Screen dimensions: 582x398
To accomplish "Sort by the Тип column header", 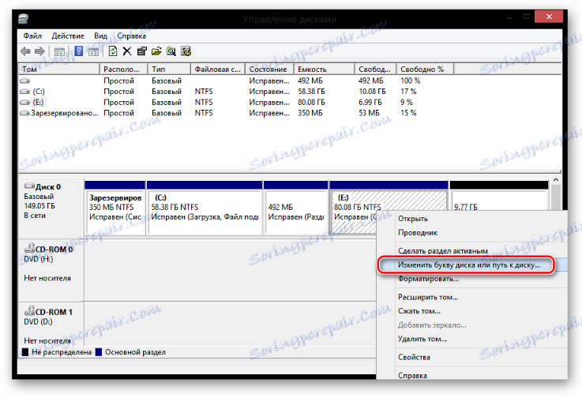I will tap(169, 69).
